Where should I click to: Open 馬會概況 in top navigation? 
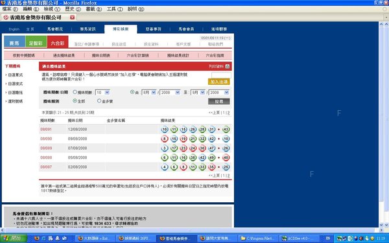(55, 29)
